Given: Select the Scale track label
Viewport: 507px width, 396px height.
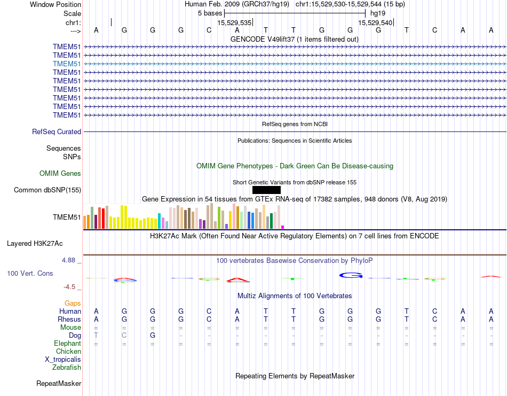Looking at the screenshot, I should 72,13.
